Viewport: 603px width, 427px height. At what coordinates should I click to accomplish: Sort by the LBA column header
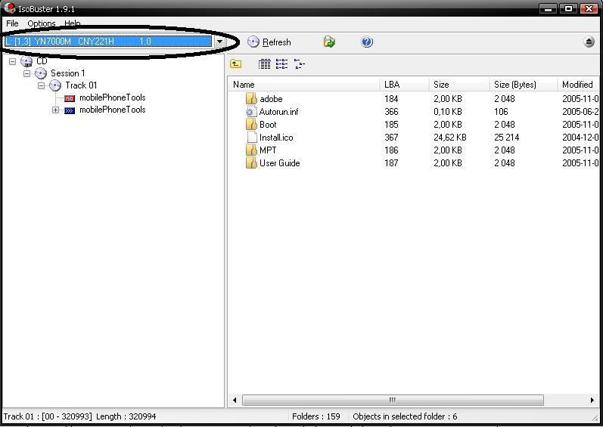click(405, 85)
